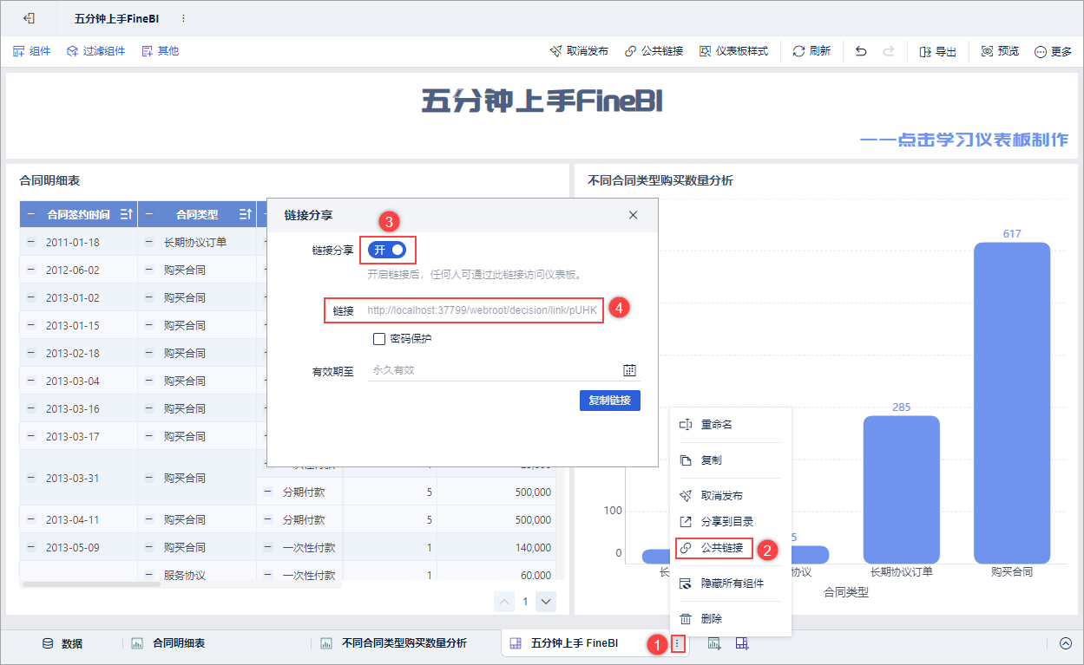The height and width of the screenshot is (665, 1084).
Task: Click the add component icon in bottom bar
Action: 714,643
